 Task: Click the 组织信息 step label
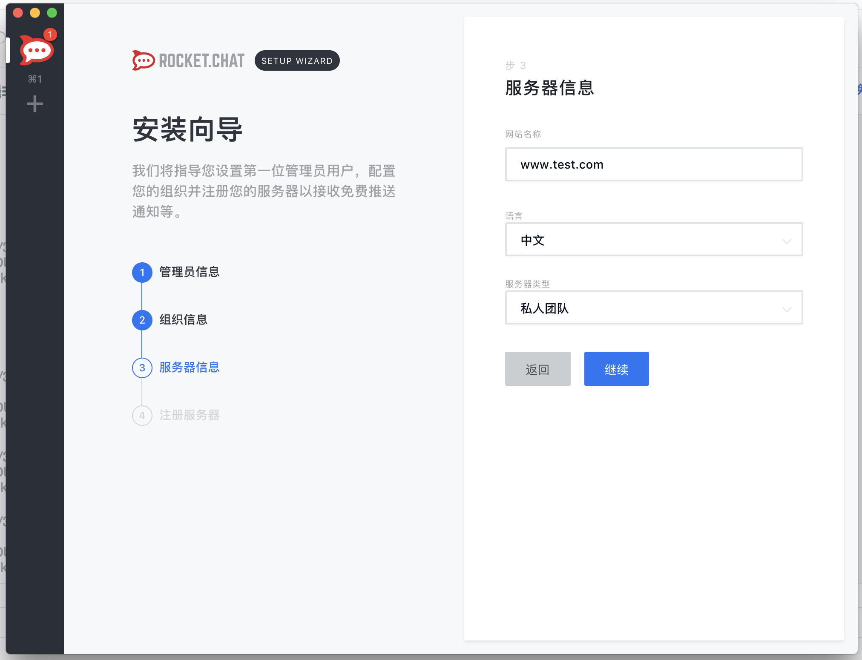coord(184,320)
